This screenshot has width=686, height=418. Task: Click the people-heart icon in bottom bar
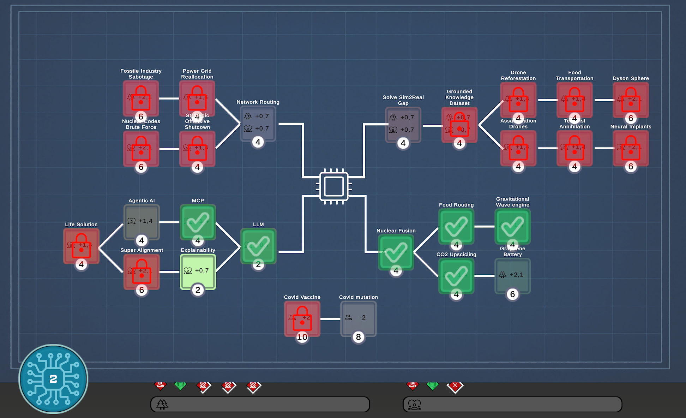(415, 404)
